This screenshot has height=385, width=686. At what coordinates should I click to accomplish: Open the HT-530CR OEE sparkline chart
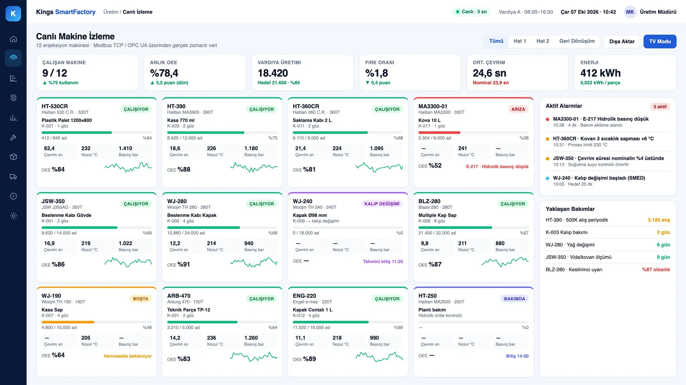(x=128, y=167)
